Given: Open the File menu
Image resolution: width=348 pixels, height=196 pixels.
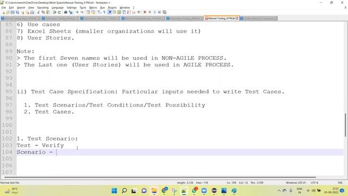Looking at the screenshot, I should [4, 8].
